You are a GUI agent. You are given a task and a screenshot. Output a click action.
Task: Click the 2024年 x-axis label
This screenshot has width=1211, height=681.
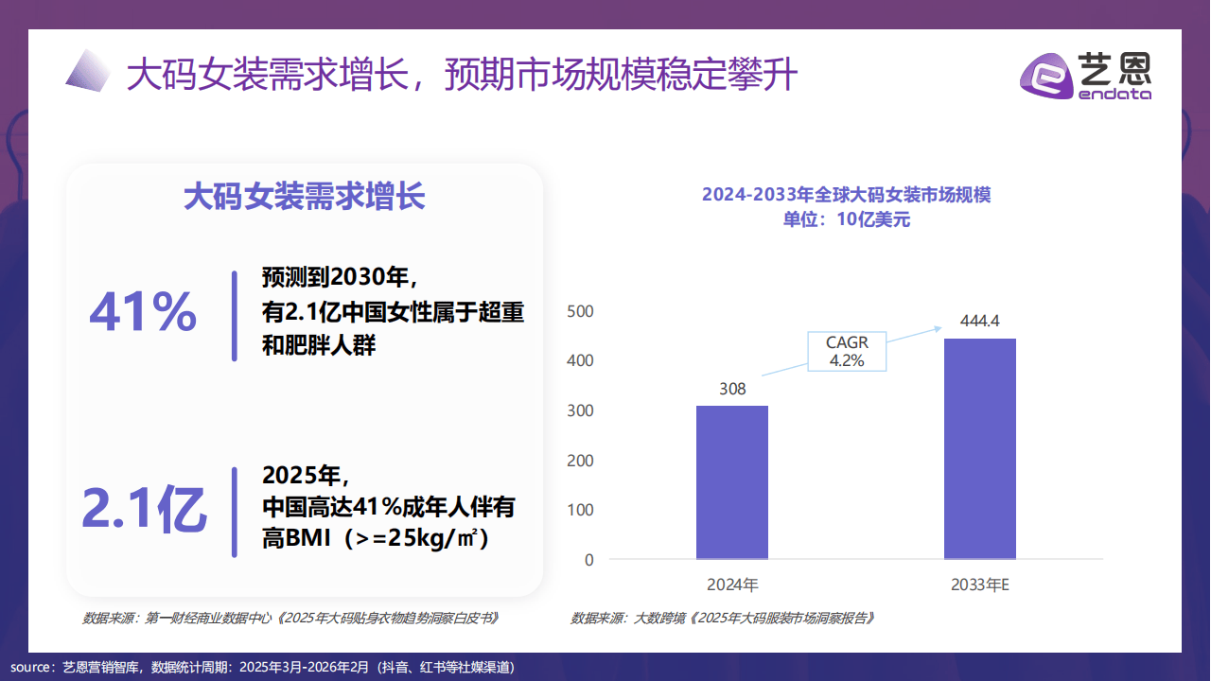tap(732, 585)
